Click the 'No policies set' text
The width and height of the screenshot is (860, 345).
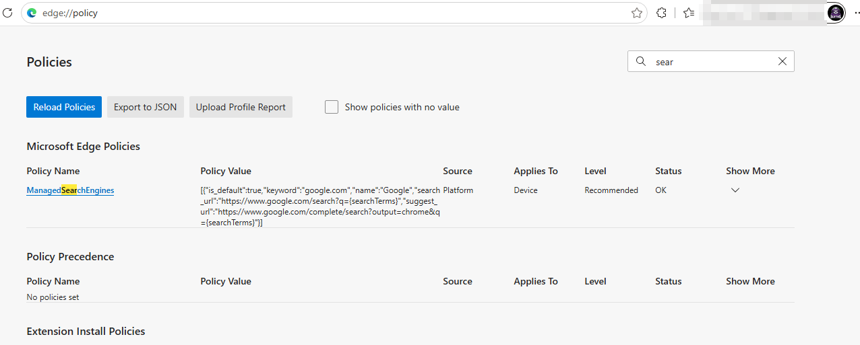tap(53, 297)
